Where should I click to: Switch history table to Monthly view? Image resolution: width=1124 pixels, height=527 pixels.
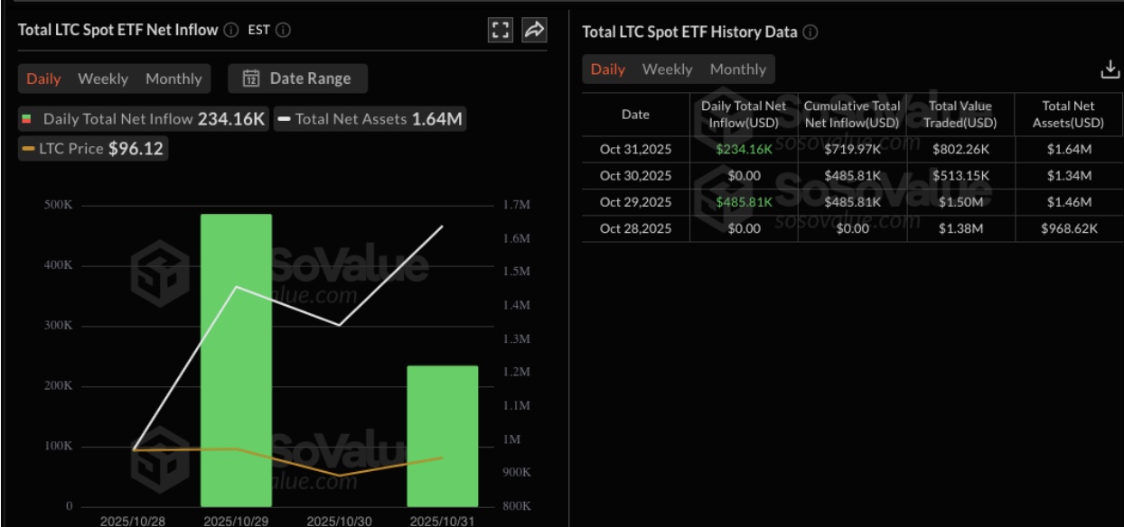740,67
